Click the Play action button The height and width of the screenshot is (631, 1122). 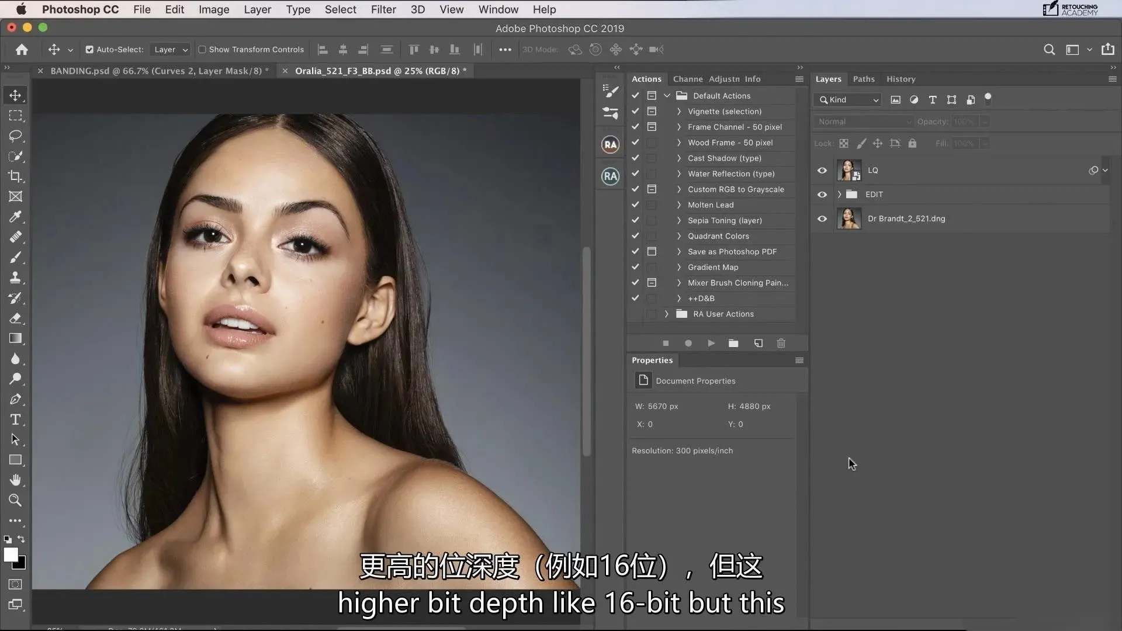click(711, 344)
